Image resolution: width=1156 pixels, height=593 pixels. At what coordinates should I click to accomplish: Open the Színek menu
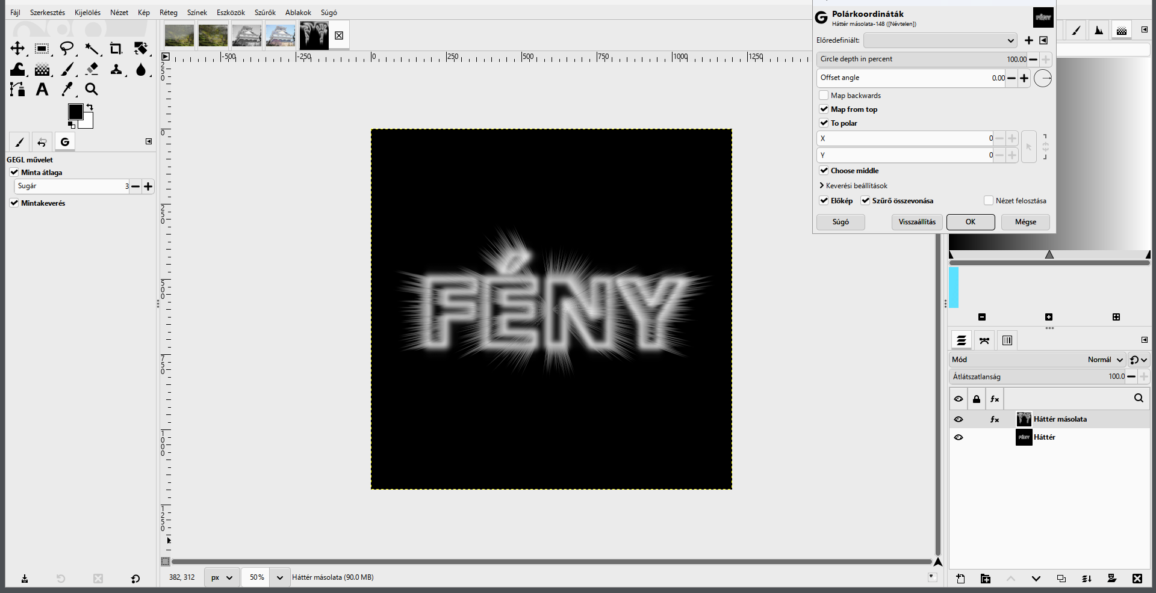tap(197, 13)
